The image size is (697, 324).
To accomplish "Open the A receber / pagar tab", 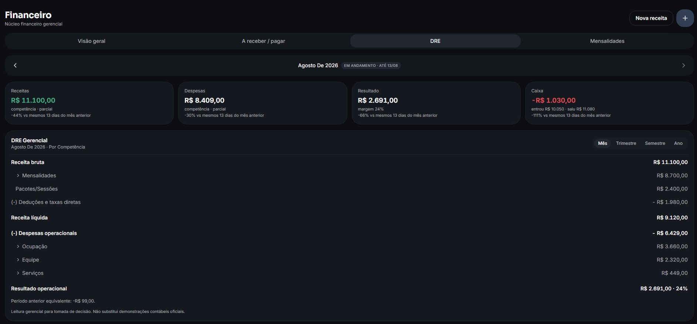I will tap(263, 41).
